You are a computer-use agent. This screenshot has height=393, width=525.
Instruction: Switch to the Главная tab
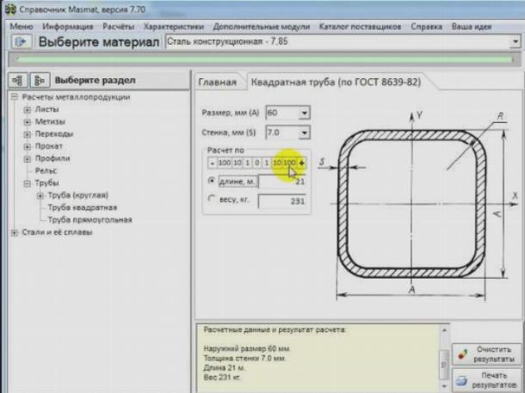click(x=217, y=83)
